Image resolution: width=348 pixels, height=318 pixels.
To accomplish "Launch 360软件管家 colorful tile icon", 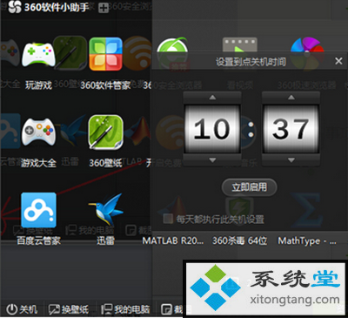I will (x=105, y=54).
